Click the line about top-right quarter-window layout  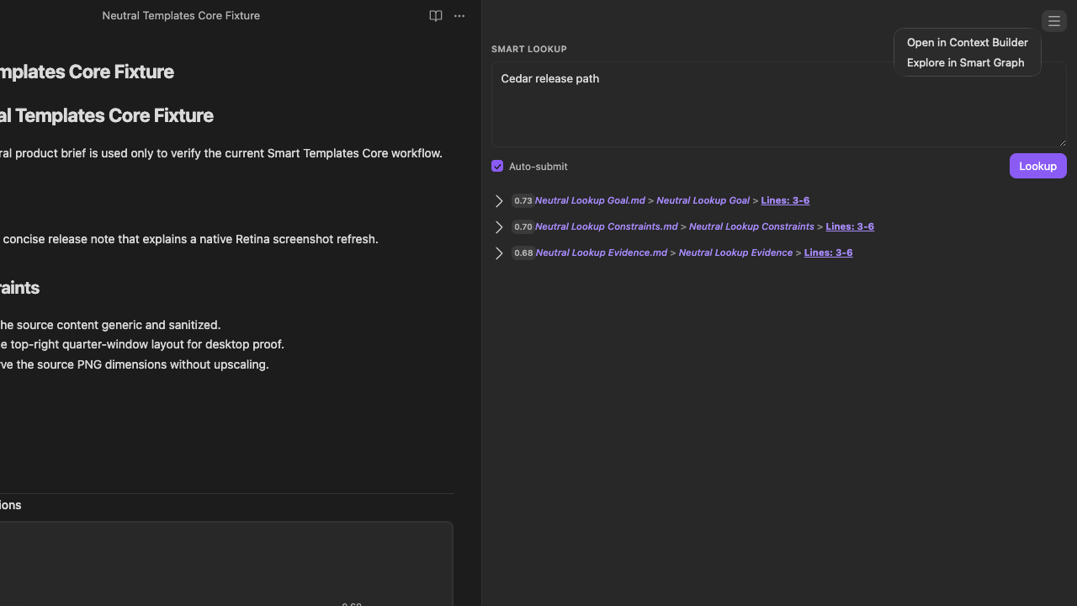point(142,344)
